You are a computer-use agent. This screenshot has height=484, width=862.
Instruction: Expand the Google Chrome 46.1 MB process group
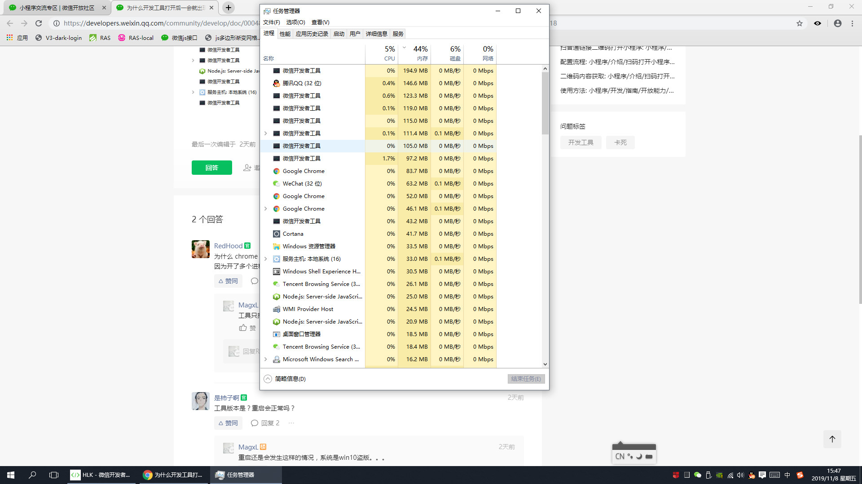pyautogui.click(x=265, y=209)
